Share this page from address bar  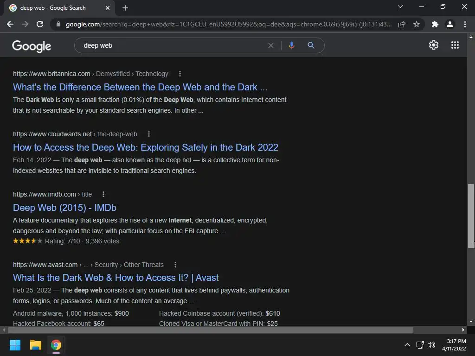click(402, 24)
